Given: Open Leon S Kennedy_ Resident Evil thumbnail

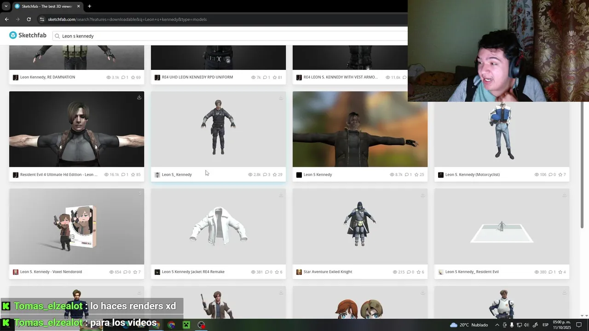Looking at the screenshot, I should click(502, 227).
